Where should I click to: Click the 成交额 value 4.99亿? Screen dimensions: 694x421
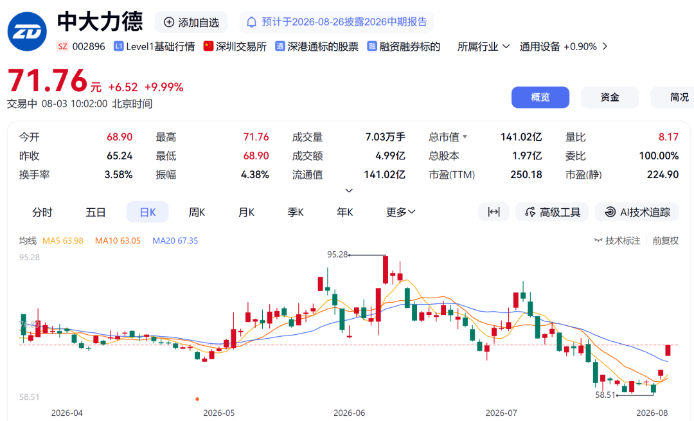point(390,156)
